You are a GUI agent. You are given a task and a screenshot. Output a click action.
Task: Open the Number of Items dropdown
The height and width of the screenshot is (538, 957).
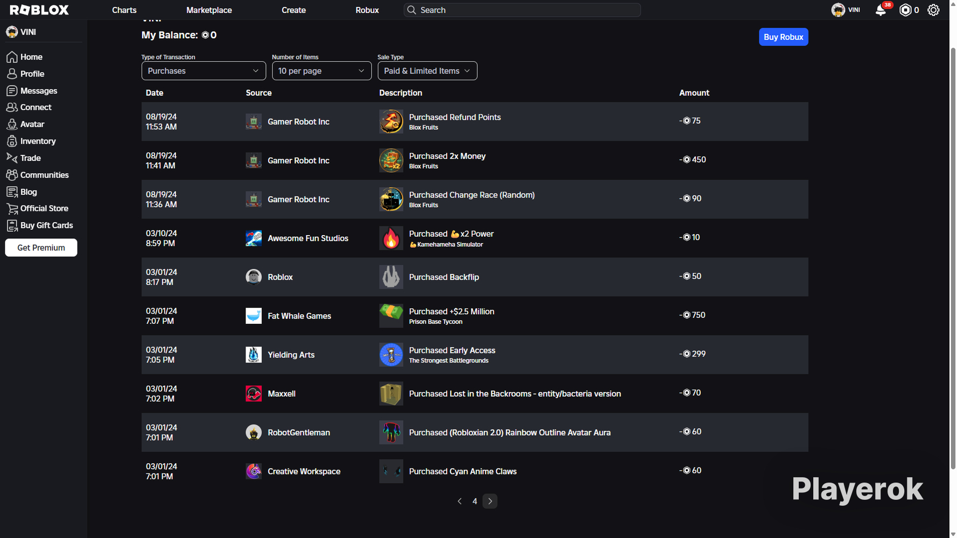click(321, 71)
